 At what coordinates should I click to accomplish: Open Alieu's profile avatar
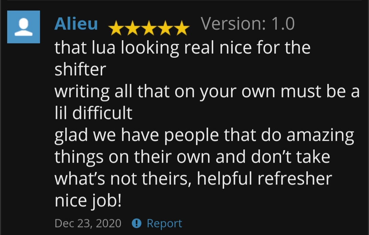[x=24, y=27]
